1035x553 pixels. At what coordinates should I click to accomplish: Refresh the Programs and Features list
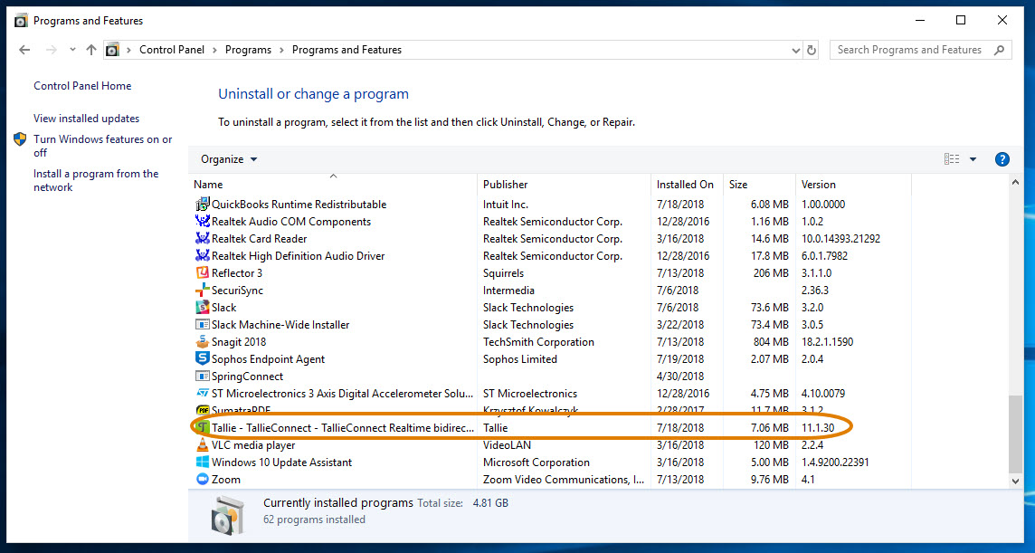coord(812,50)
